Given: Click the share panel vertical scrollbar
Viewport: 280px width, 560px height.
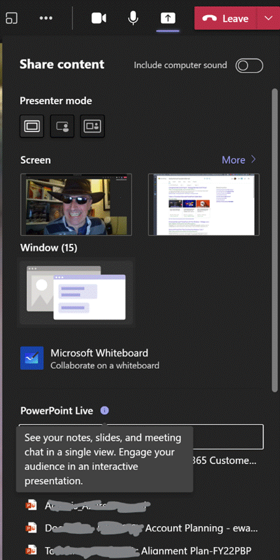Looking at the screenshot, I should pos(275,240).
